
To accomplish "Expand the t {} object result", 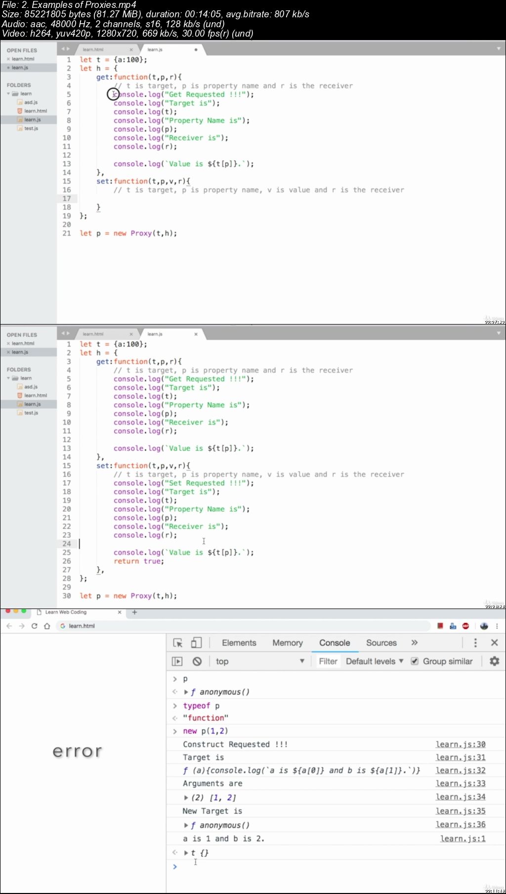I will click(186, 853).
